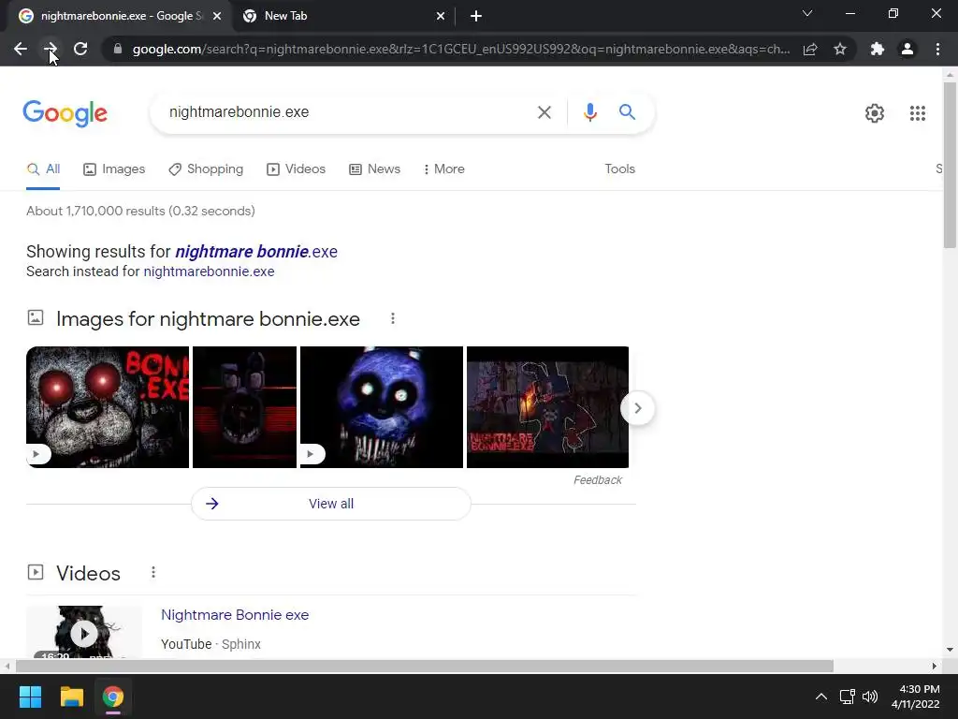Select the All results tab
The width and height of the screenshot is (958, 719).
(43, 169)
